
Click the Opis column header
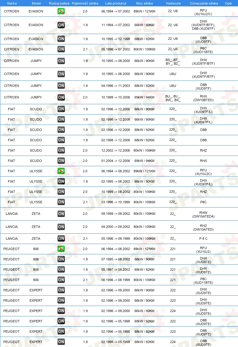[x=228, y=3]
